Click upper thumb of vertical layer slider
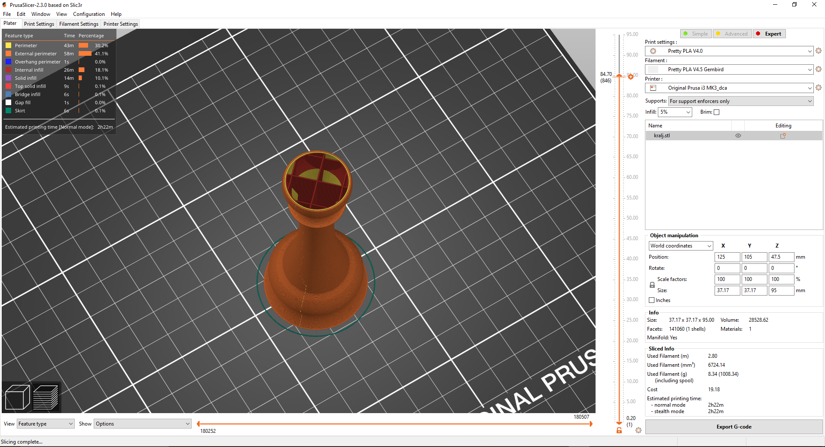The image size is (825, 447). [619, 76]
